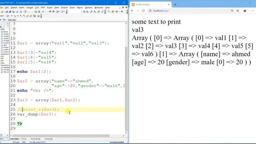
Task: Reload the localhost page
Action: (x=143, y=11)
